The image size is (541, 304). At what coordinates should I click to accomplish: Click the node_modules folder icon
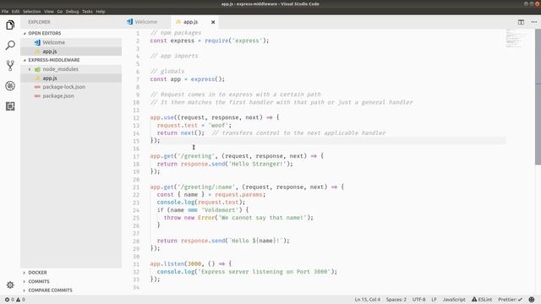click(37, 69)
